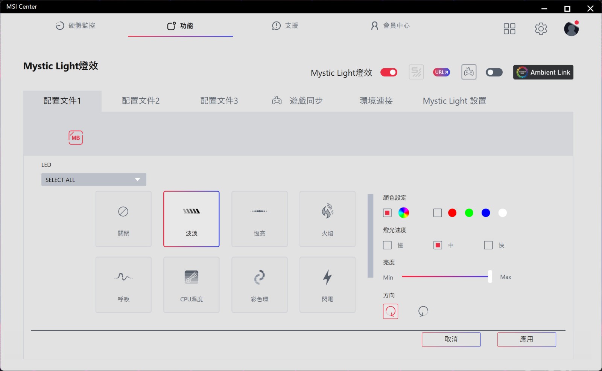
Task: Open the settings gear icon
Action: [541, 29]
